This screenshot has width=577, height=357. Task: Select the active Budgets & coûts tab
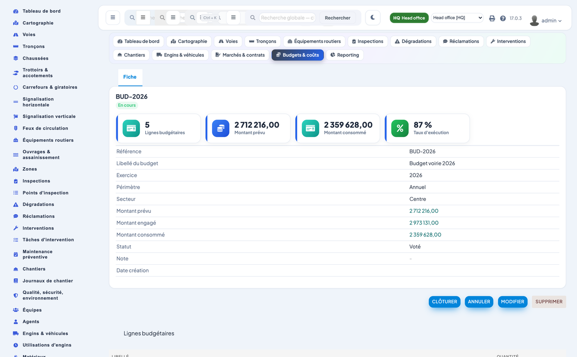(298, 55)
